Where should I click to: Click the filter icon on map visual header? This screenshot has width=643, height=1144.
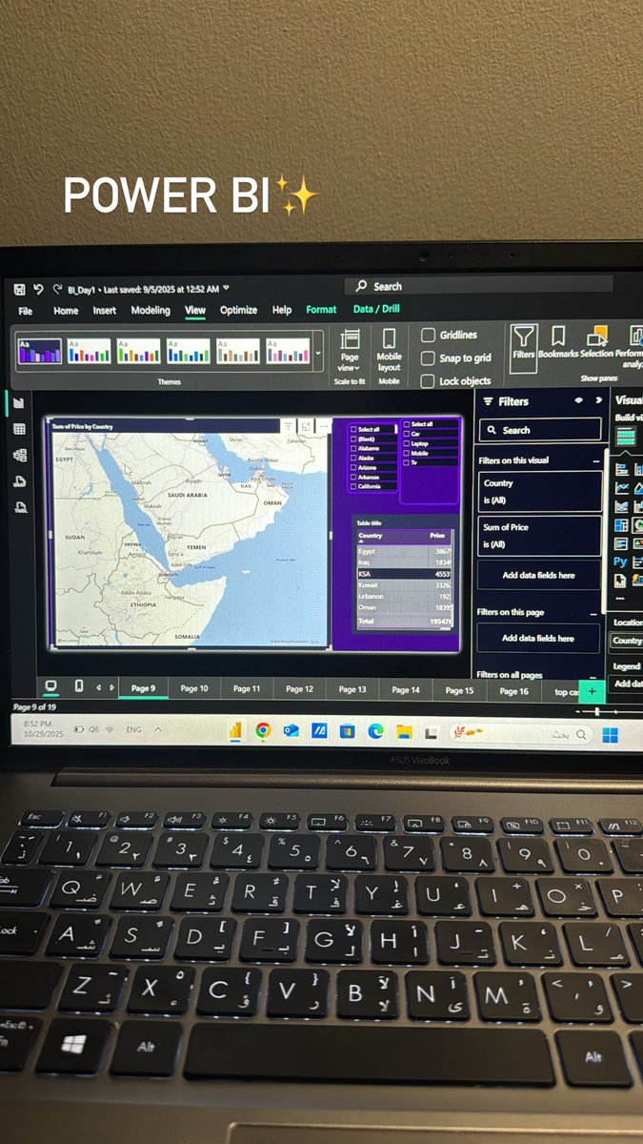tap(289, 427)
